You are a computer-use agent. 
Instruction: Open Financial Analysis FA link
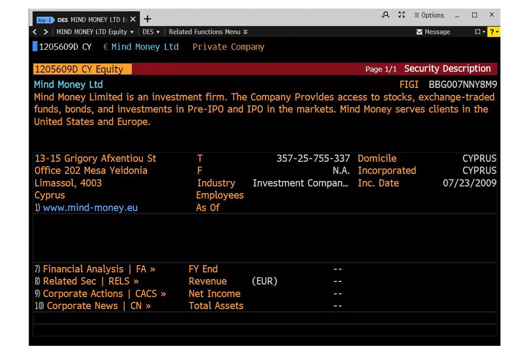point(99,269)
